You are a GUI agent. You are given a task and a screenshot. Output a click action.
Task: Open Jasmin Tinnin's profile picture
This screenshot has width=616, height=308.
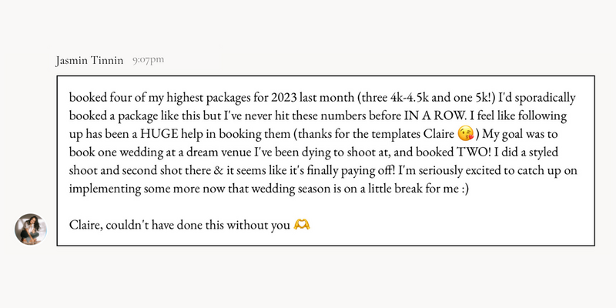click(31, 229)
